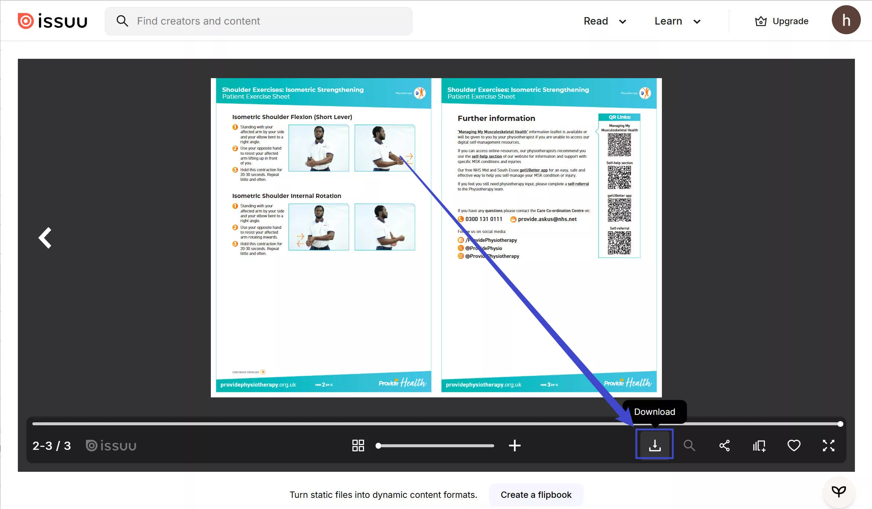Toggle the Papermark widget in the corner
Image resolution: width=872 pixels, height=509 pixels.
tap(839, 491)
